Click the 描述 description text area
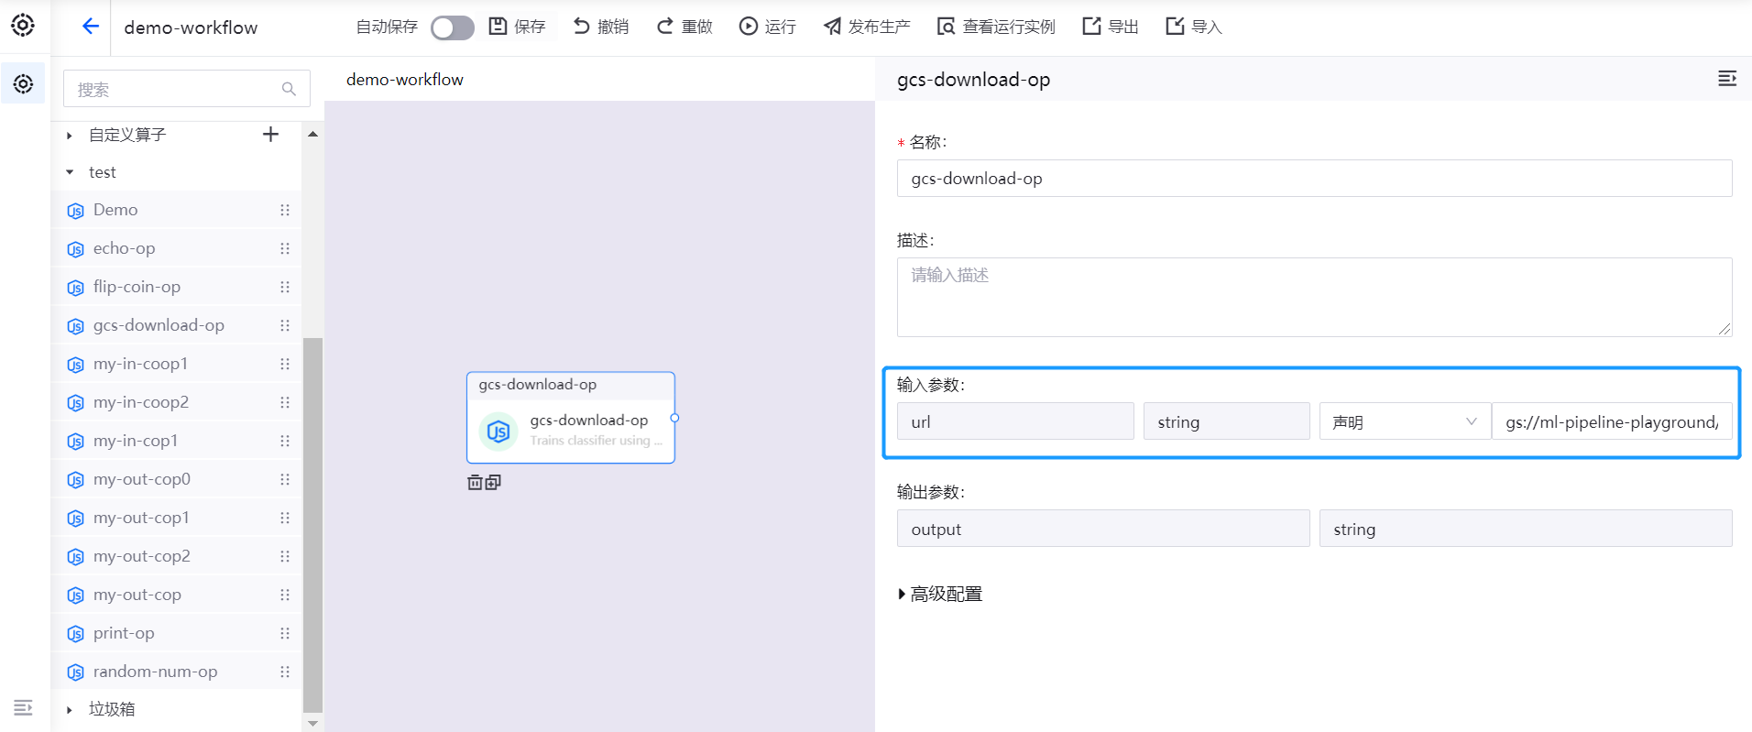Viewport: 1752px width, 732px height. (x=1313, y=297)
